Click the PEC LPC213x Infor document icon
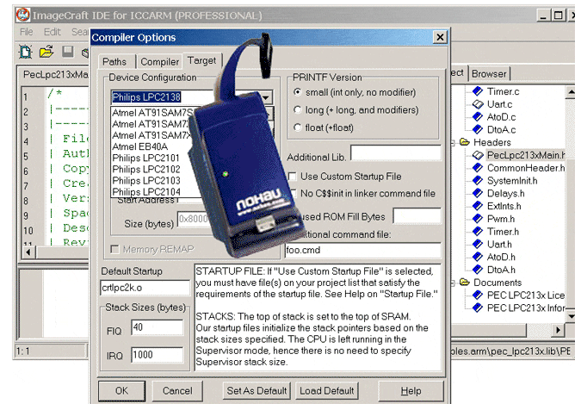Viewport: 575px width, 404px height. 478,308
